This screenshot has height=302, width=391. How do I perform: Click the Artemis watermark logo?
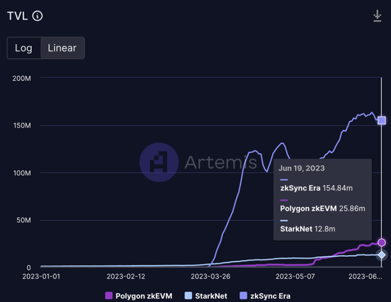click(x=159, y=162)
